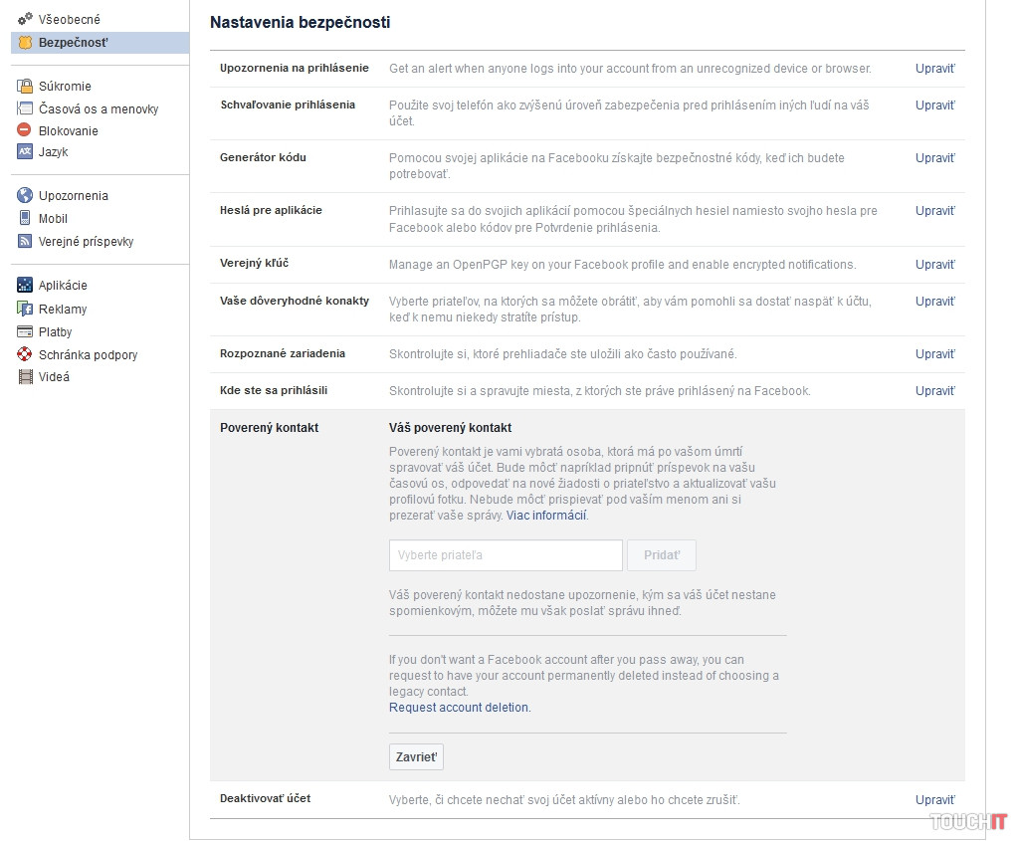Open the Viac informácií link
Image resolution: width=1019 pixels, height=841 pixels.
coord(546,516)
